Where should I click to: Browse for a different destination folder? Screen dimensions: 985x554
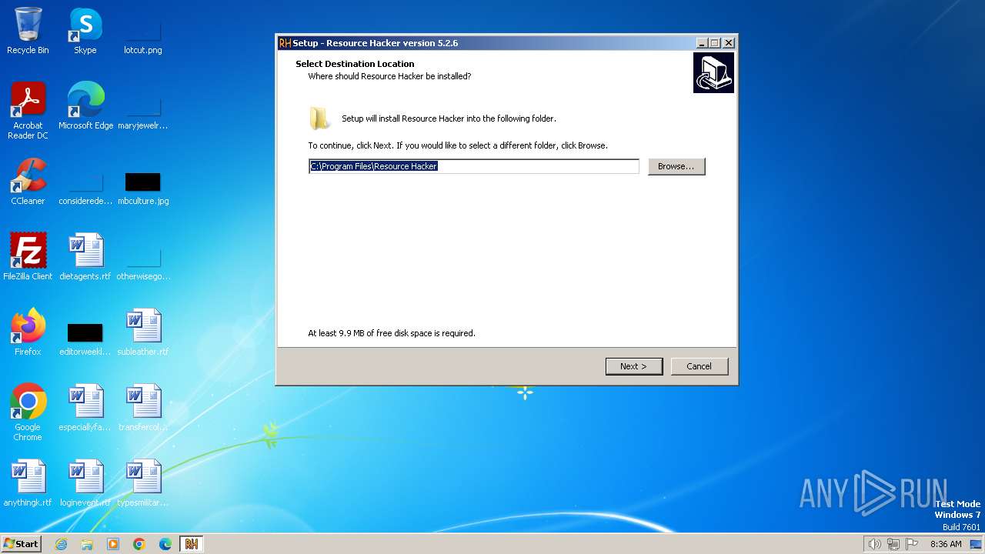click(x=676, y=166)
